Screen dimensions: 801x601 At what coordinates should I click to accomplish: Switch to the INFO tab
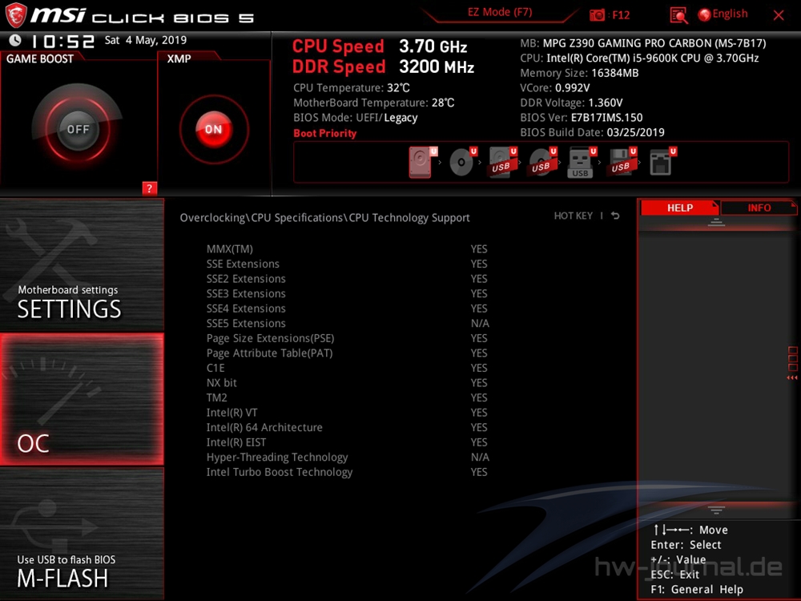[x=759, y=208]
